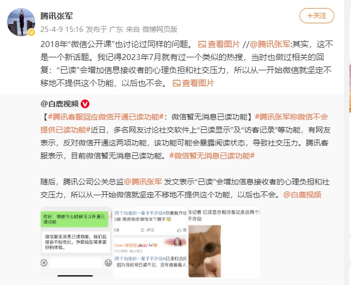The width and height of the screenshot is (351, 285).
Task: Open cat photo thumbnail
Action: [x=224, y=242]
